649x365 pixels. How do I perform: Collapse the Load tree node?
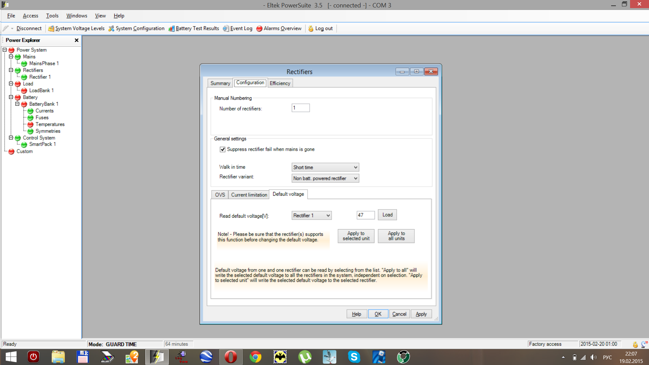[x=11, y=83]
